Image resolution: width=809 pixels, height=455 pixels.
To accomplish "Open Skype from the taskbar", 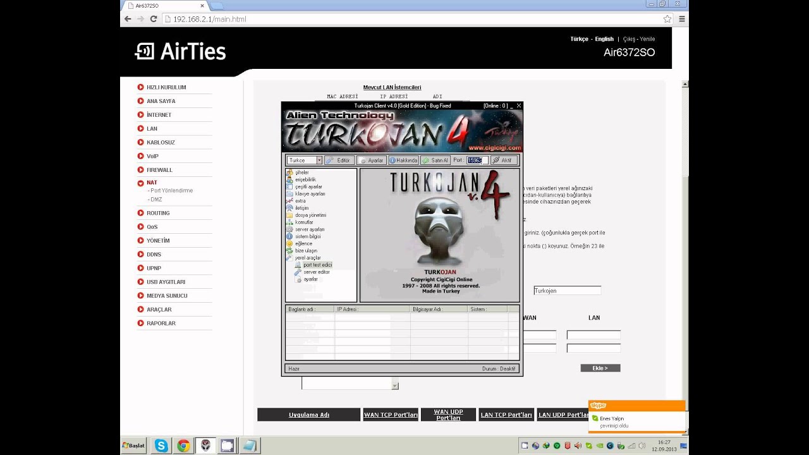I will pos(161,446).
